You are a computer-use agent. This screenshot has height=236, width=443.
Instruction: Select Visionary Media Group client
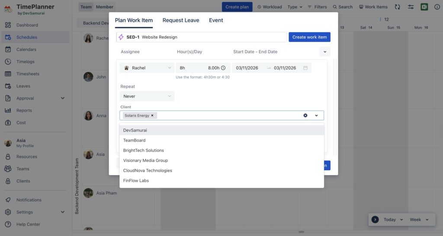(x=222, y=160)
